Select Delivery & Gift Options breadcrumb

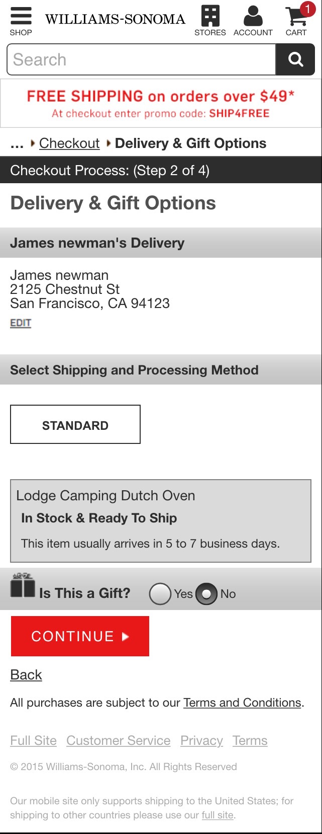190,143
